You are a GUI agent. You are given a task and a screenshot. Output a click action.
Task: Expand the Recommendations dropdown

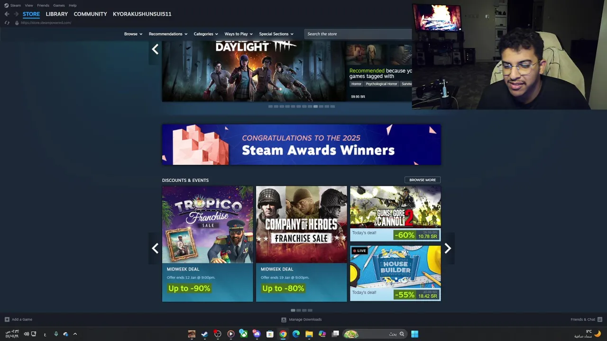pyautogui.click(x=168, y=34)
